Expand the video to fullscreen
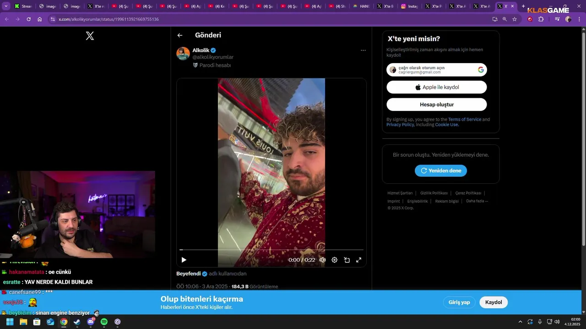The image size is (586, 329). pos(359,260)
